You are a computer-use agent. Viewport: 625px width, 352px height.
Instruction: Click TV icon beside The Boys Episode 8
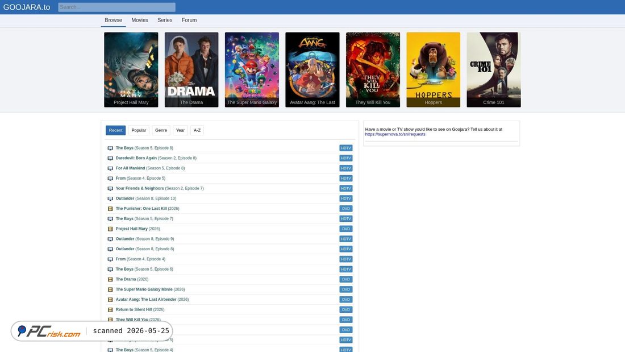click(110, 148)
